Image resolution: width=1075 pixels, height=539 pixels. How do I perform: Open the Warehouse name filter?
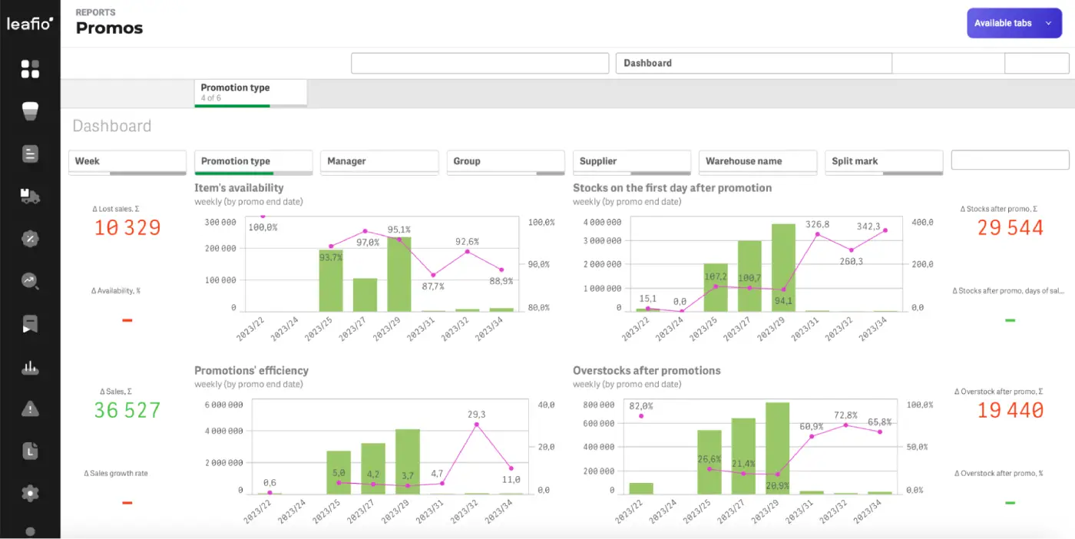pyautogui.click(x=757, y=161)
